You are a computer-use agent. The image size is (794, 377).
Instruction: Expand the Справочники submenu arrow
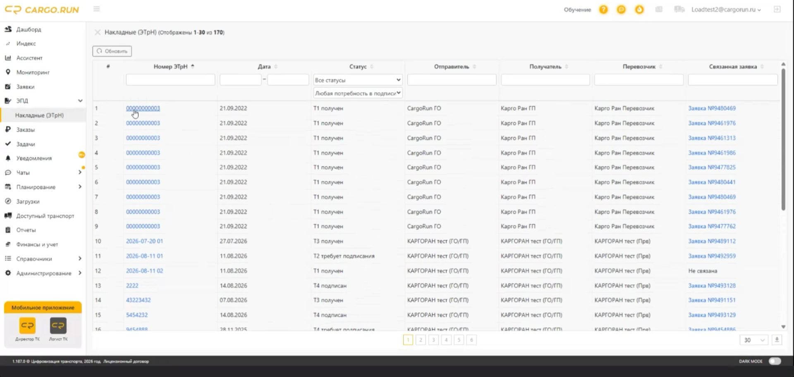[x=80, y=258]
